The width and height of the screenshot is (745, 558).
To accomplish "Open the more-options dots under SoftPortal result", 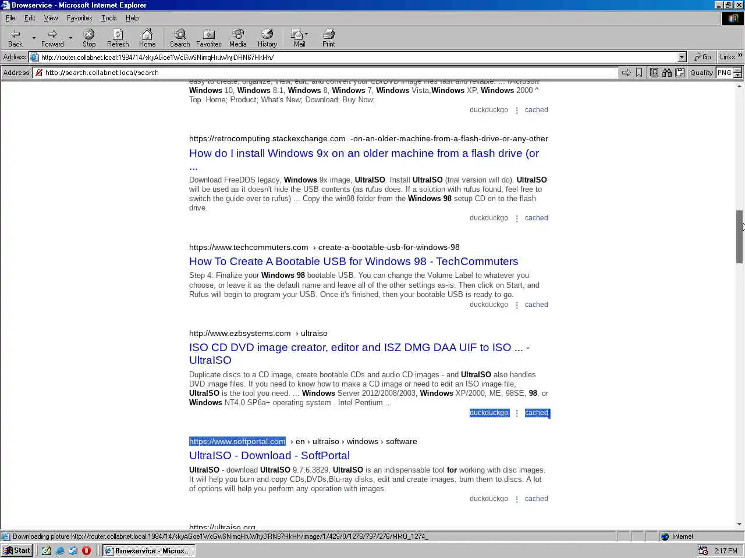I will pos(517,499).
